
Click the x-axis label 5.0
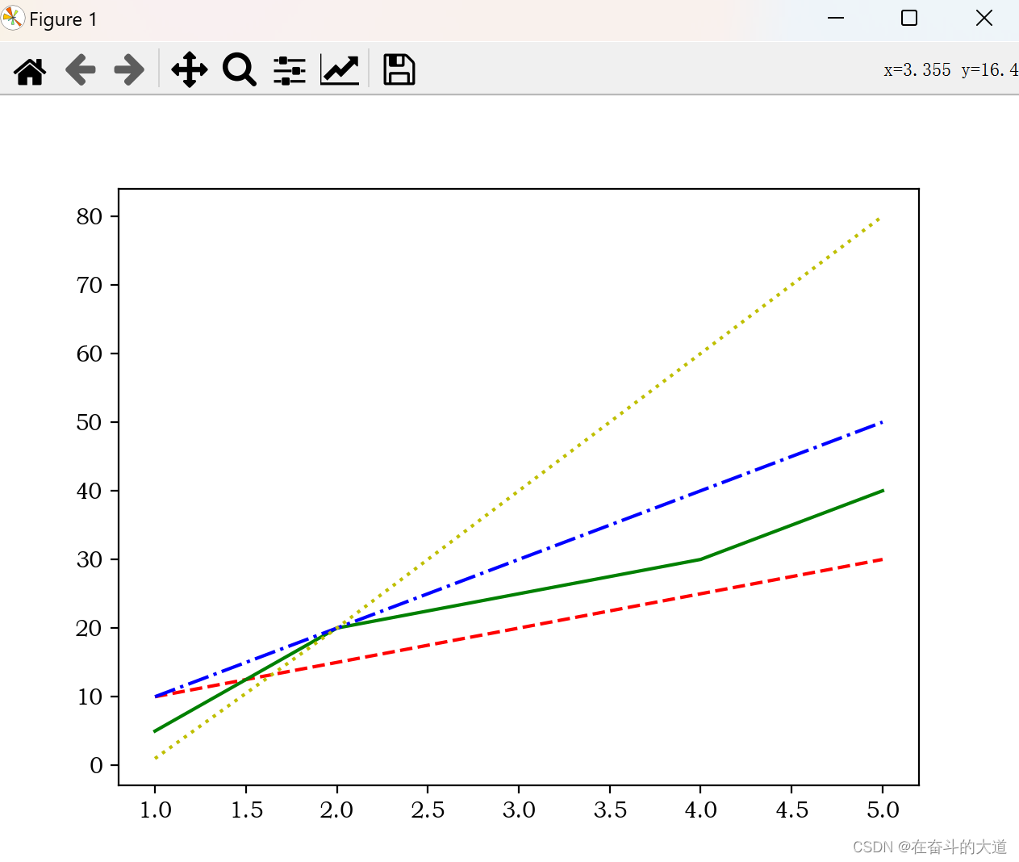click(883, 810)
